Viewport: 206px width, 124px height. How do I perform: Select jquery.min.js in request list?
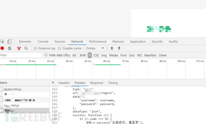(13, 89)
